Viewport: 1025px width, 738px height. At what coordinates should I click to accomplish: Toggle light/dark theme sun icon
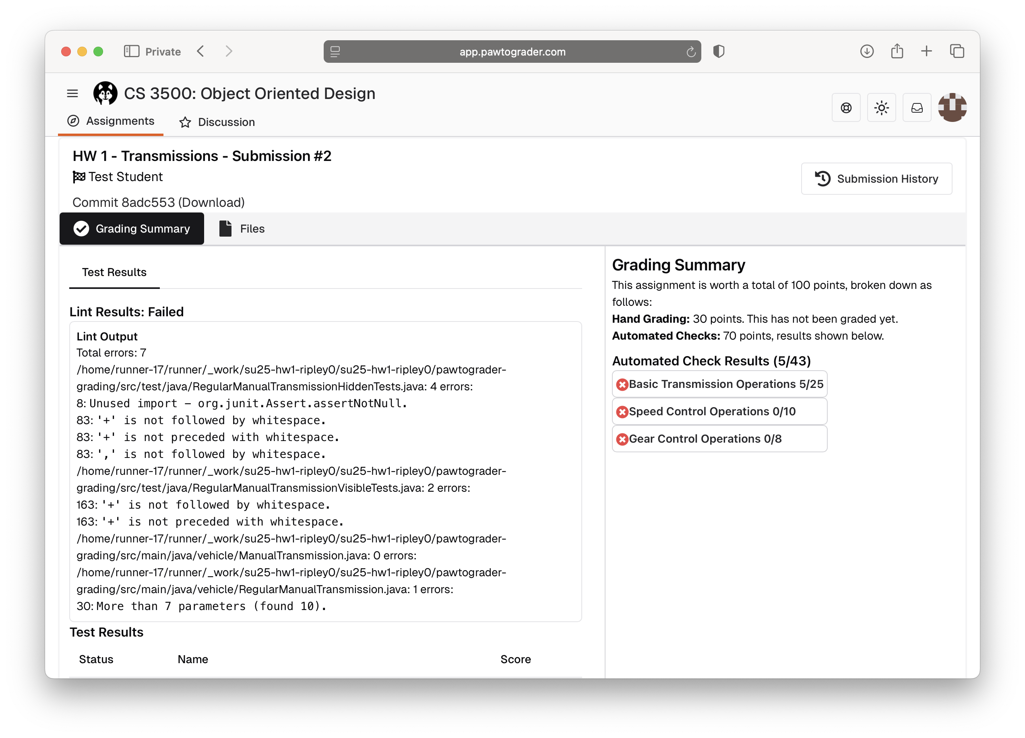coord(881,107)
